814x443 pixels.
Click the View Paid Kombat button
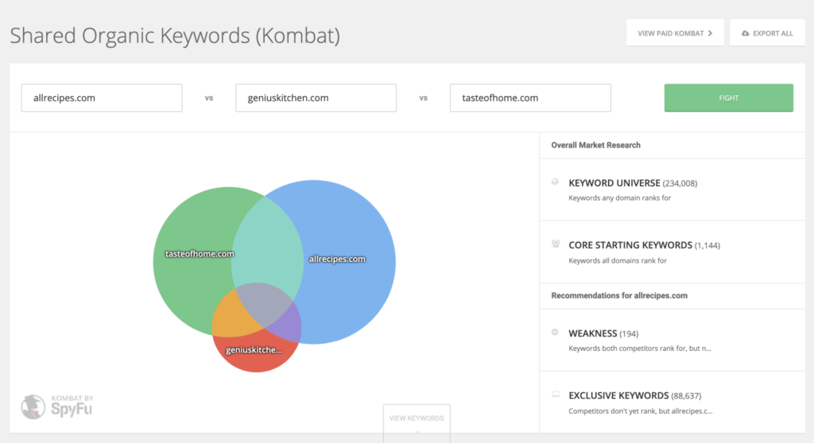click(675, 33)
